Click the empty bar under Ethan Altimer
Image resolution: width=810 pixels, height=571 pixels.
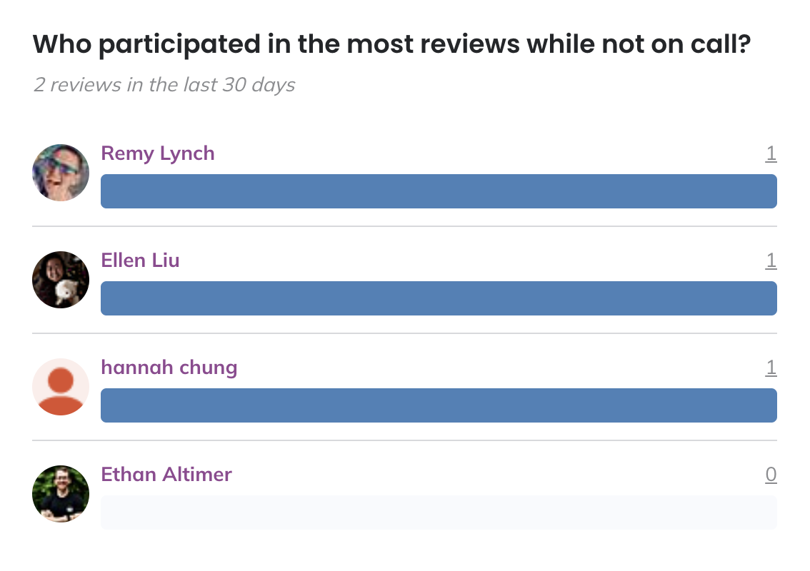(439, 512)
